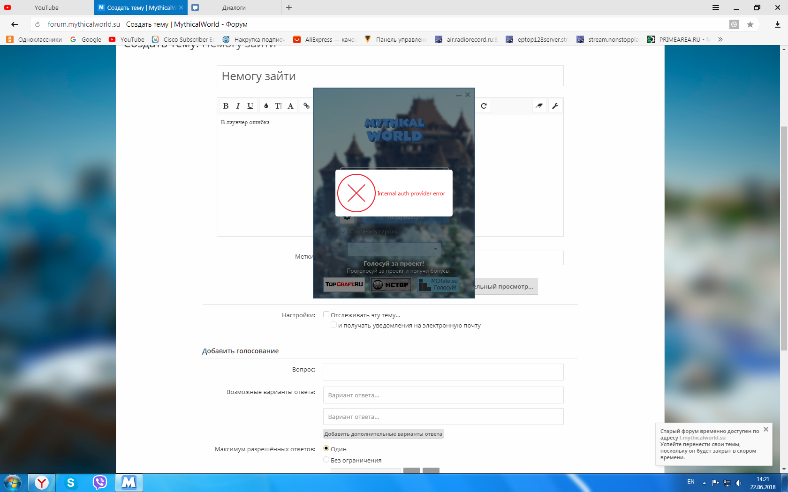Go back with the browser arrow
The image size is (788, 492).
(x=15, y=24)
